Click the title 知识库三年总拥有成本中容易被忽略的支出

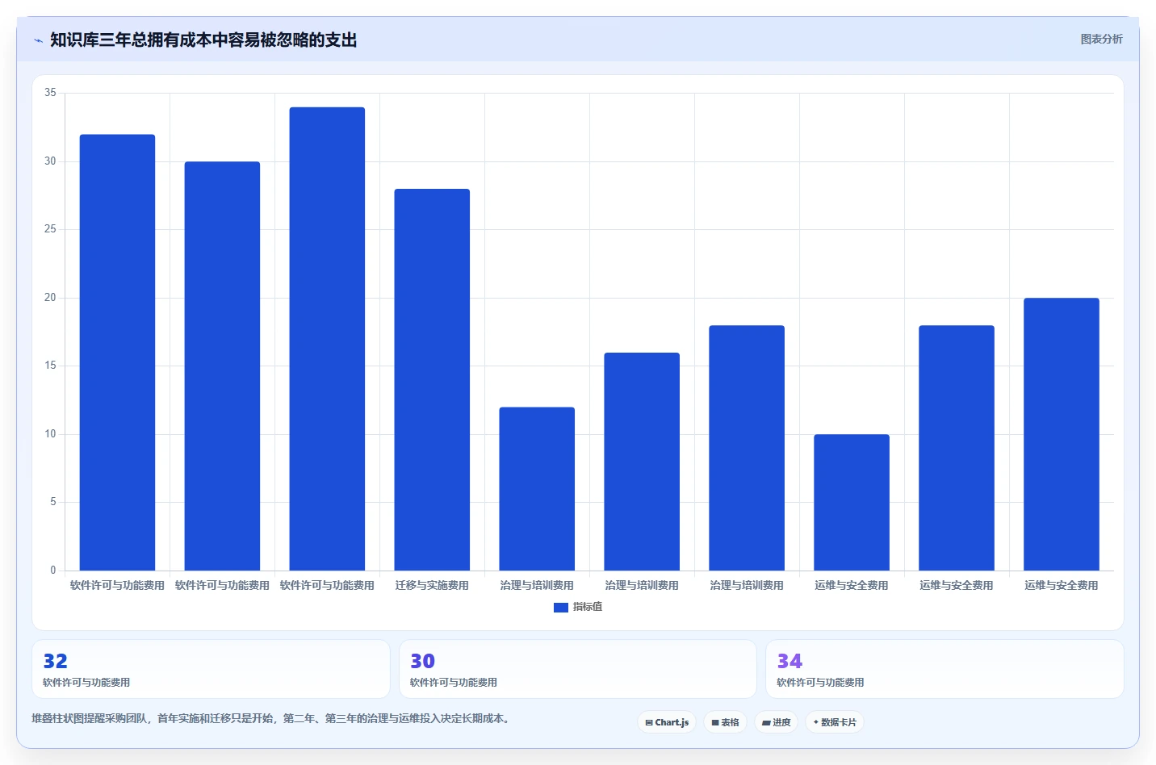point(203,40)
